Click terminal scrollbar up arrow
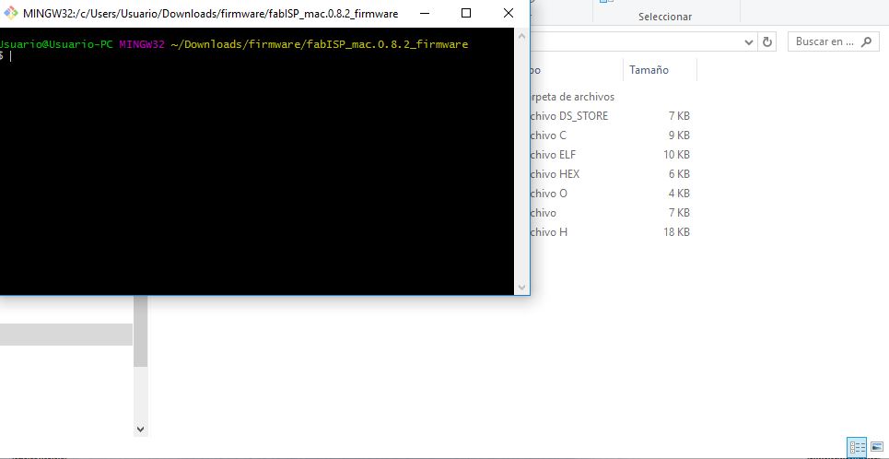The width and height of the screenshot is (889, 459). point(521,36)
